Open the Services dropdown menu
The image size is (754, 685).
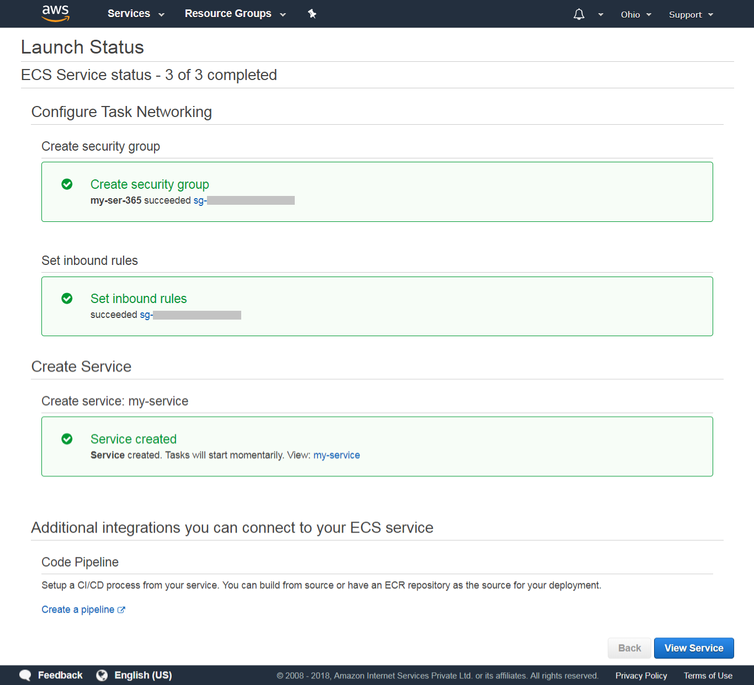point(136,14)
